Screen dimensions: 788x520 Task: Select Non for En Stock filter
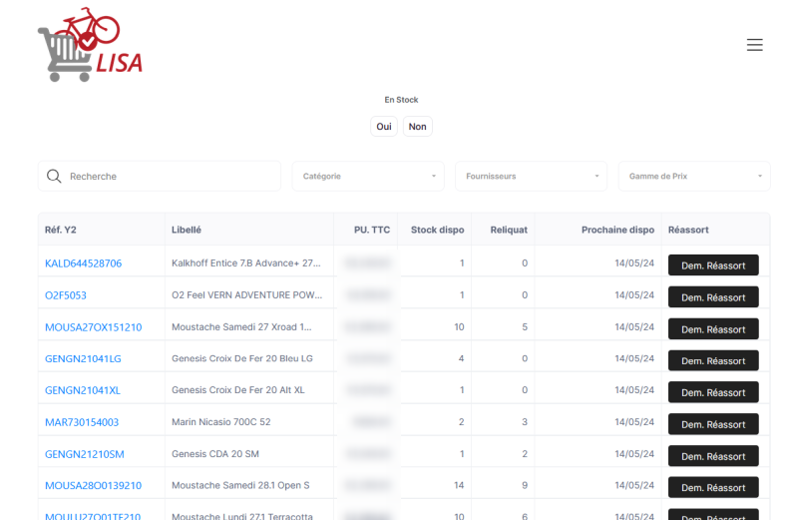tap(417, 126)
